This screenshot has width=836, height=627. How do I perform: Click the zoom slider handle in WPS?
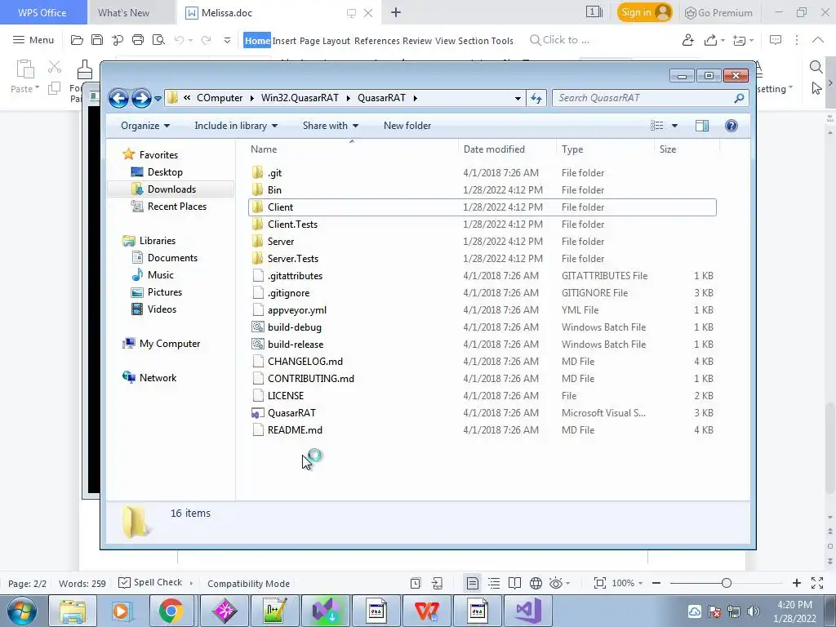tap(726, 583)
